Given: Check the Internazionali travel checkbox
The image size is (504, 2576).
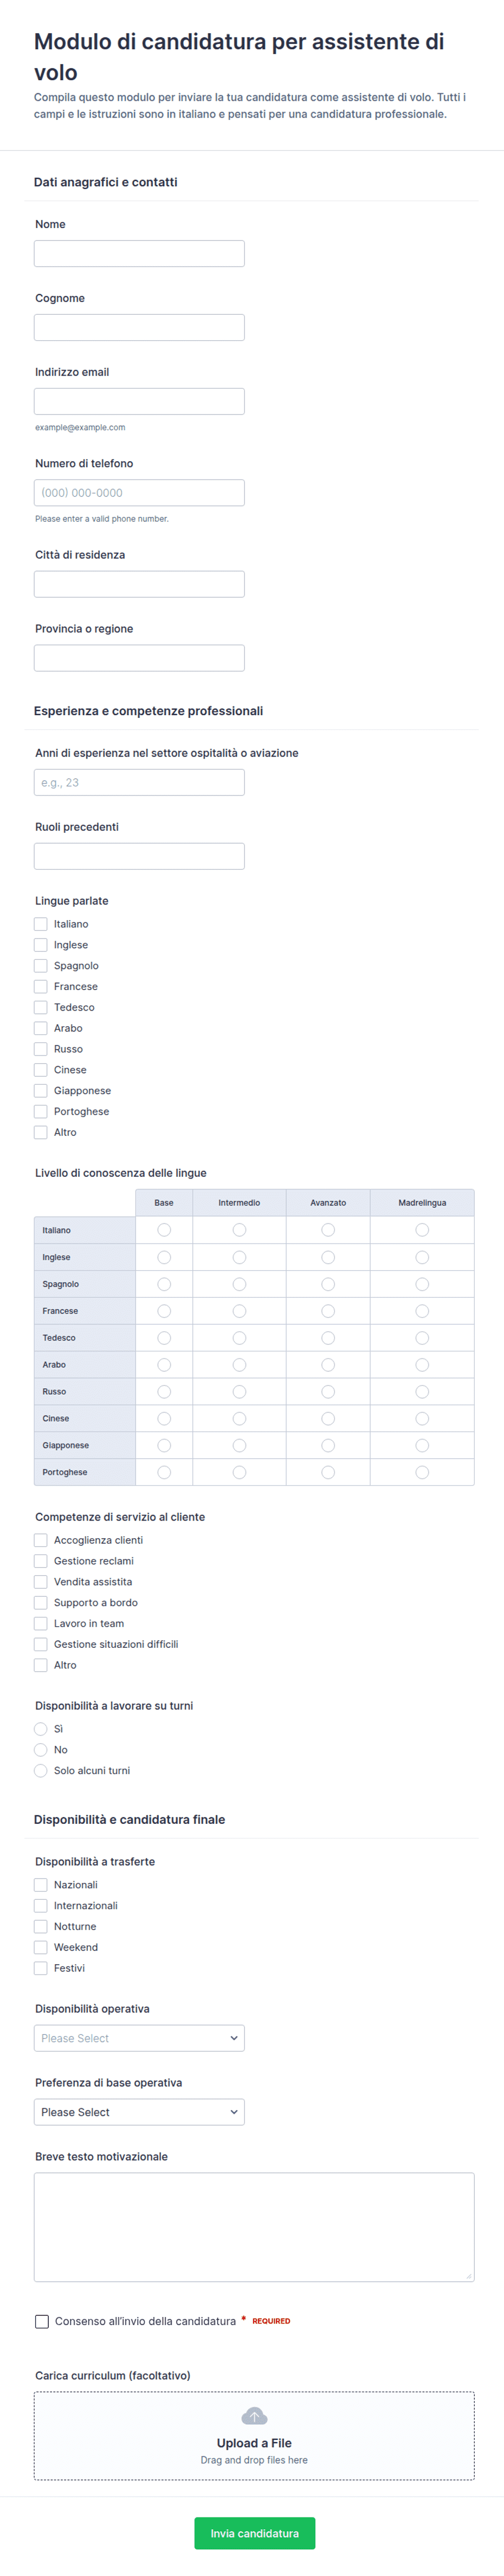Looking at the screenshot, I should click(x=41, y=1905).
